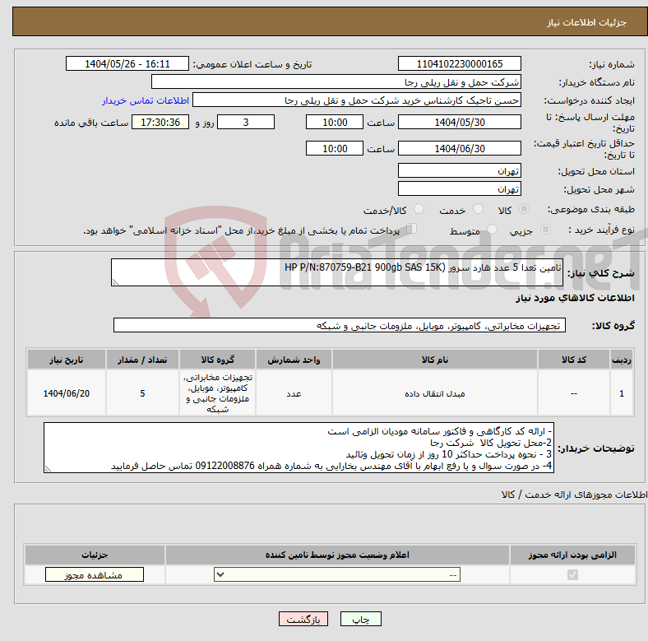
Task: Toggle the Islamic treasury payment checkbox
Action: (x=411, y=229)
